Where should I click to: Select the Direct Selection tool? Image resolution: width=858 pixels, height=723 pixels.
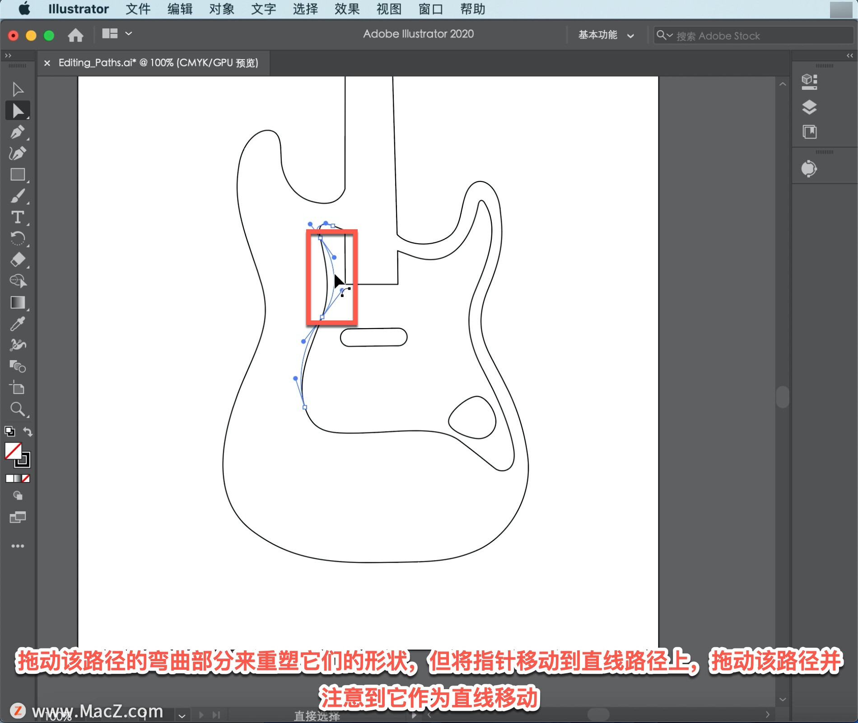point(18,111)
